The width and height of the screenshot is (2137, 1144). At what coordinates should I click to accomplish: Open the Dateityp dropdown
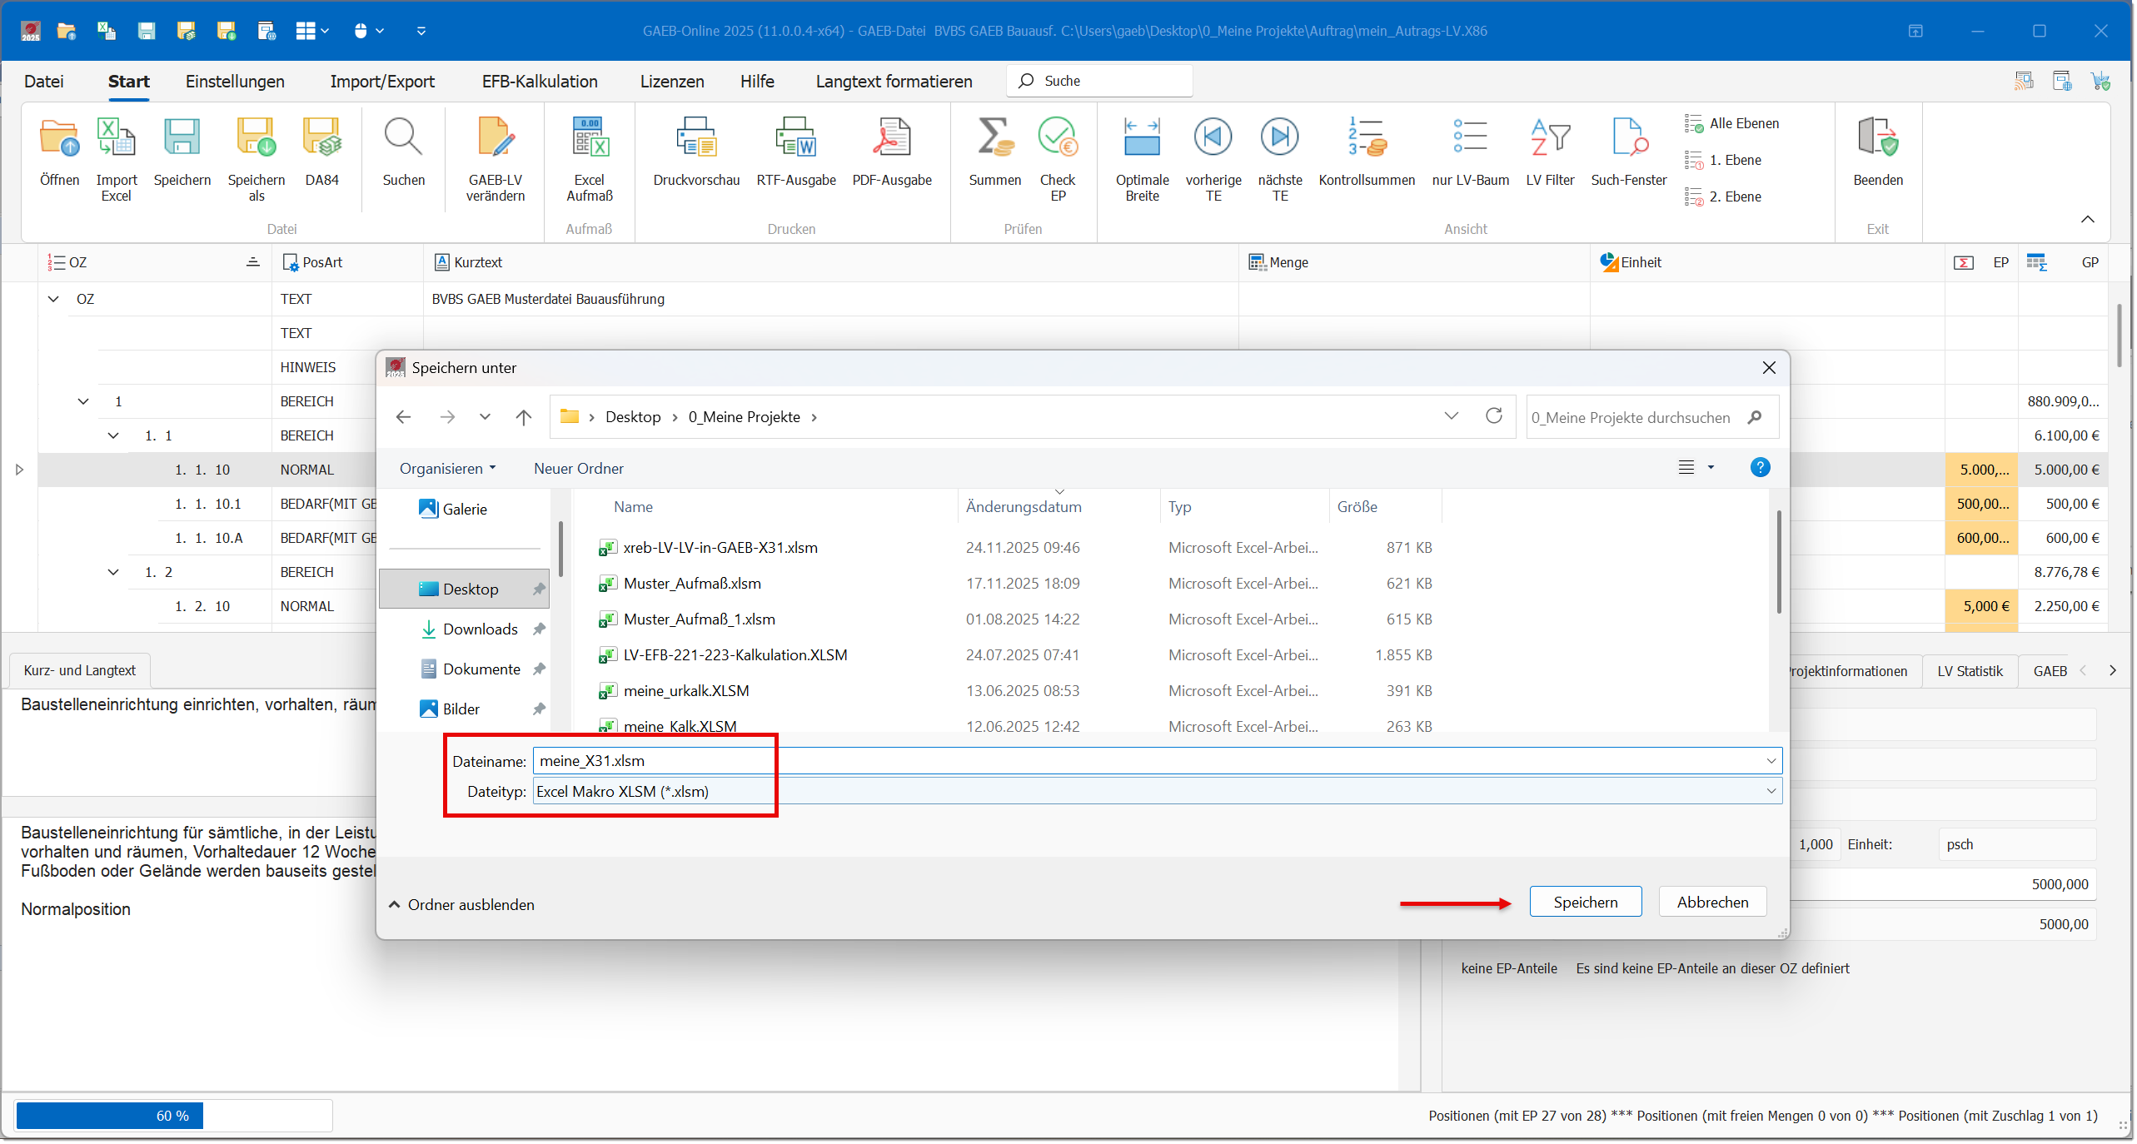[1771, 791]
